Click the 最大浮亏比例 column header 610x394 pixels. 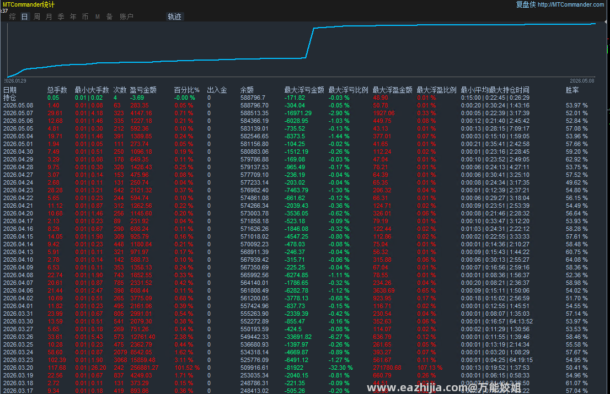click(x=348, y=90)
